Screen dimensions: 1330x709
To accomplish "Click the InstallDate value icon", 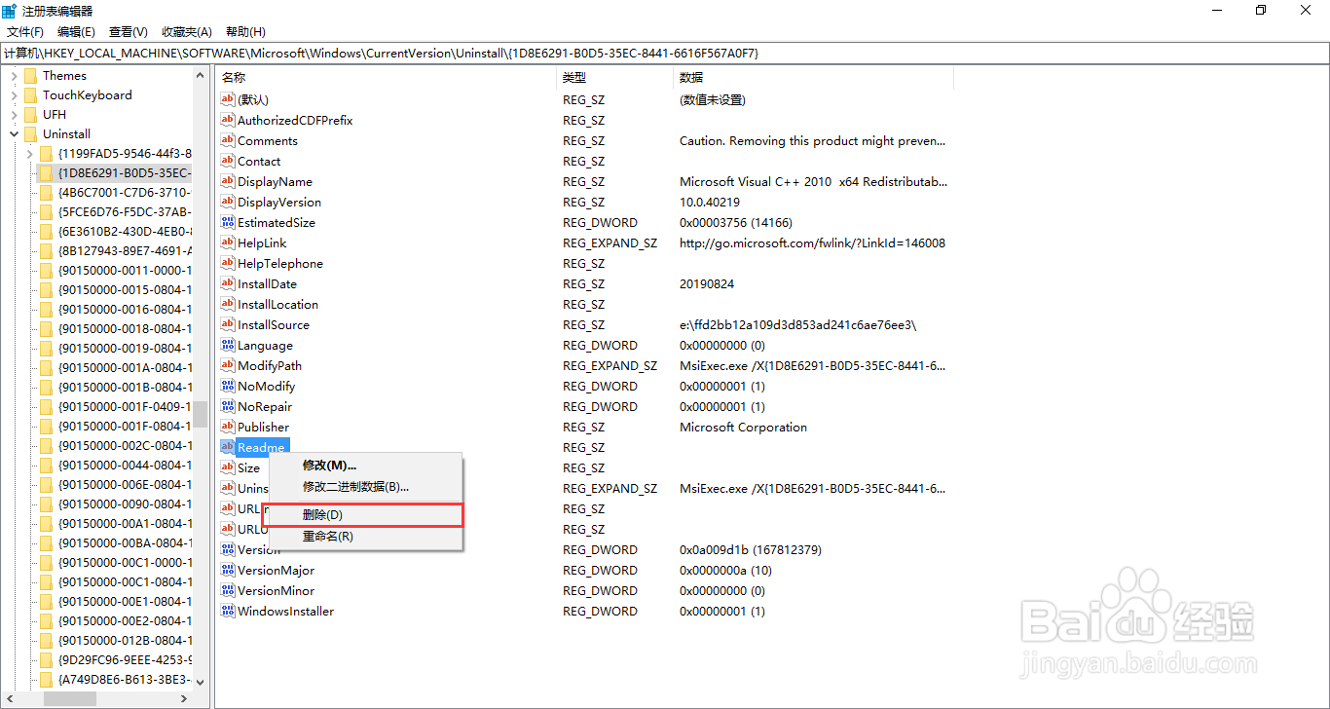I will 228,283.
